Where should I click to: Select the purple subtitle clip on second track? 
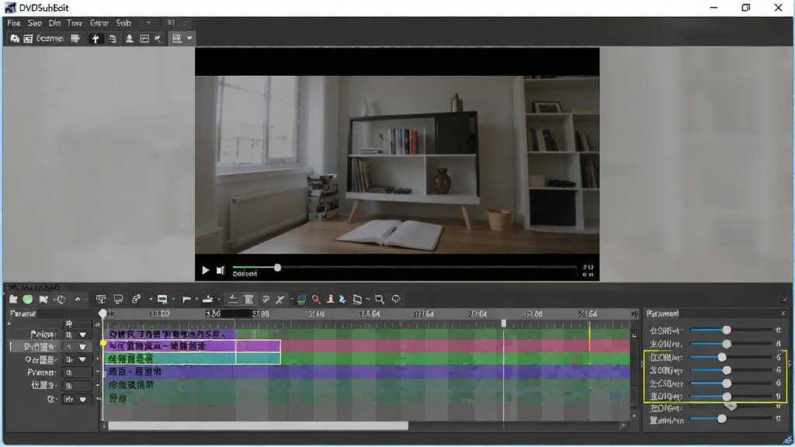(x=193, y=346)
